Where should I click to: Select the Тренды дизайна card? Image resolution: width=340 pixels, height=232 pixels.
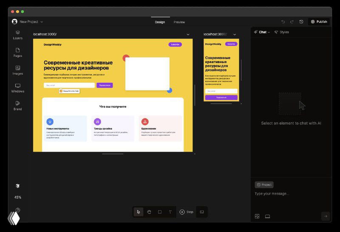pos(113,129)
